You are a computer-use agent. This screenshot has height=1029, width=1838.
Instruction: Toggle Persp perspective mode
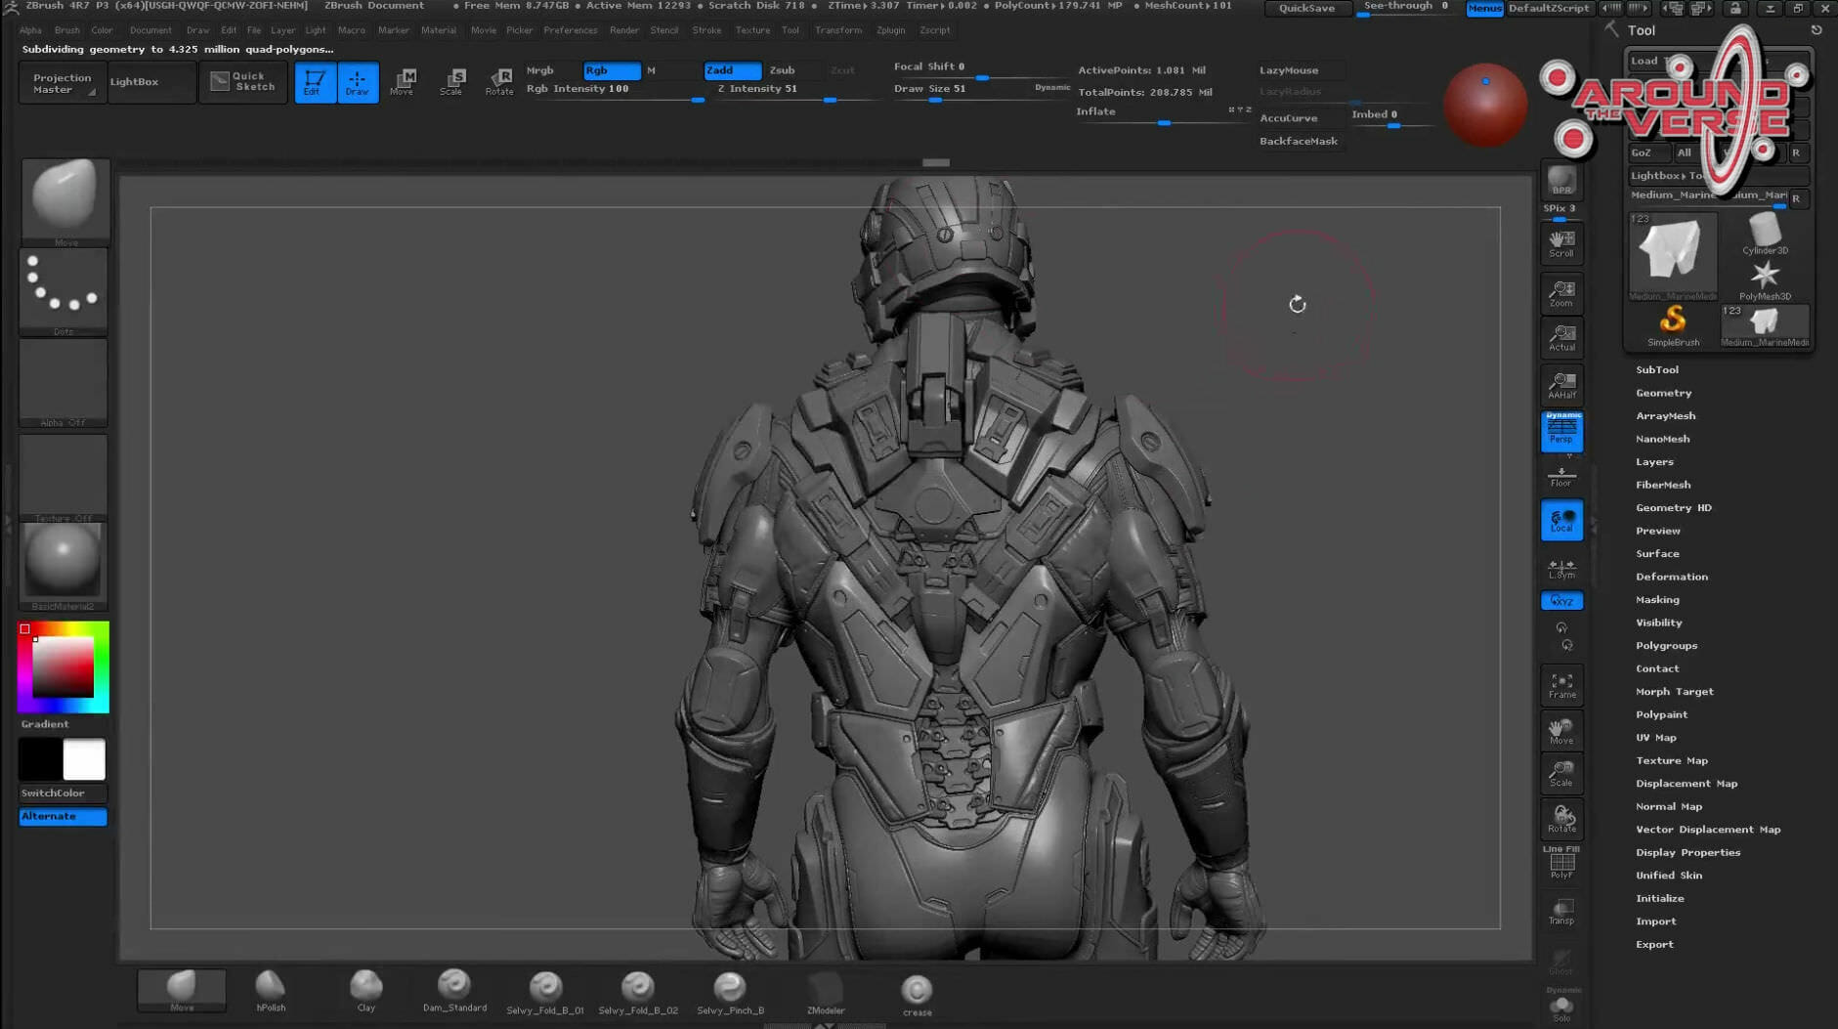[x=1561, y=431]
